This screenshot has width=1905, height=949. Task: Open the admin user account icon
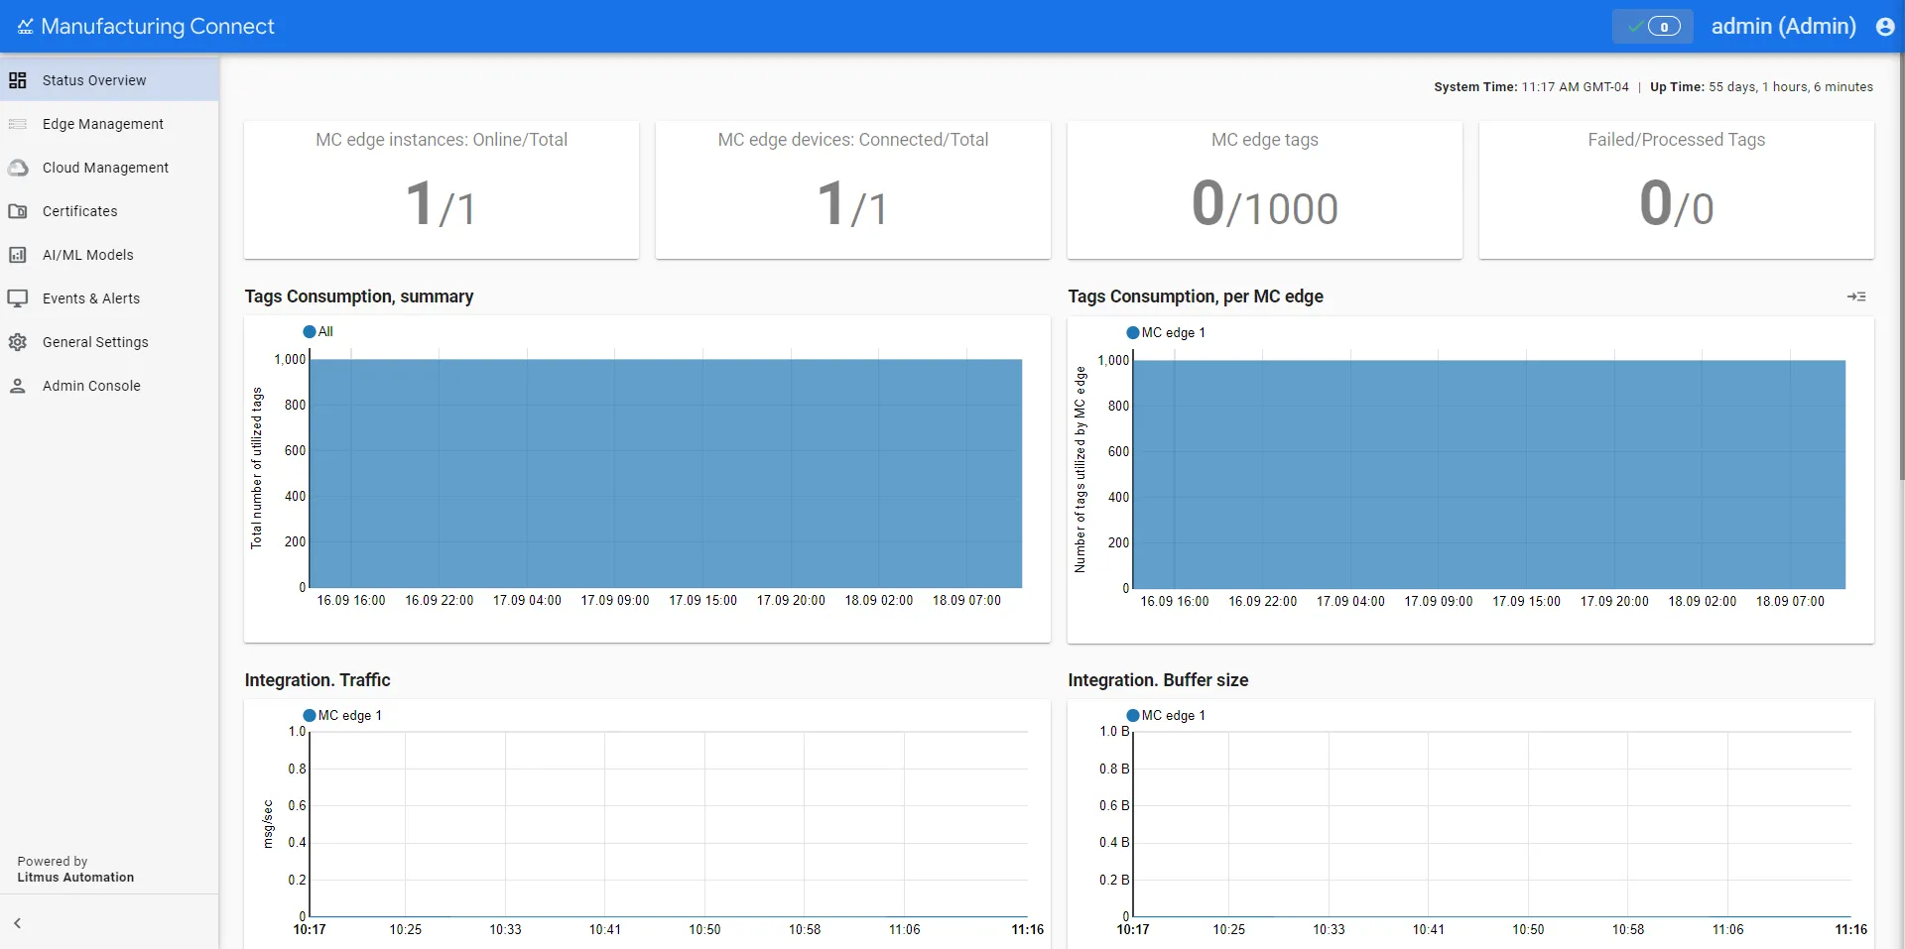click(x=1885, y=27)
